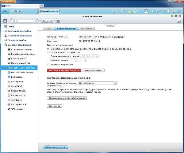Open Сервер Syslog in sidebar

coord(17,95)
